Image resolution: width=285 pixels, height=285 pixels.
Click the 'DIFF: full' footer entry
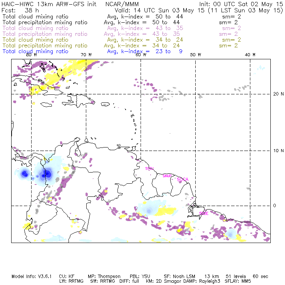pyautogui.click(x=129, y=281)
